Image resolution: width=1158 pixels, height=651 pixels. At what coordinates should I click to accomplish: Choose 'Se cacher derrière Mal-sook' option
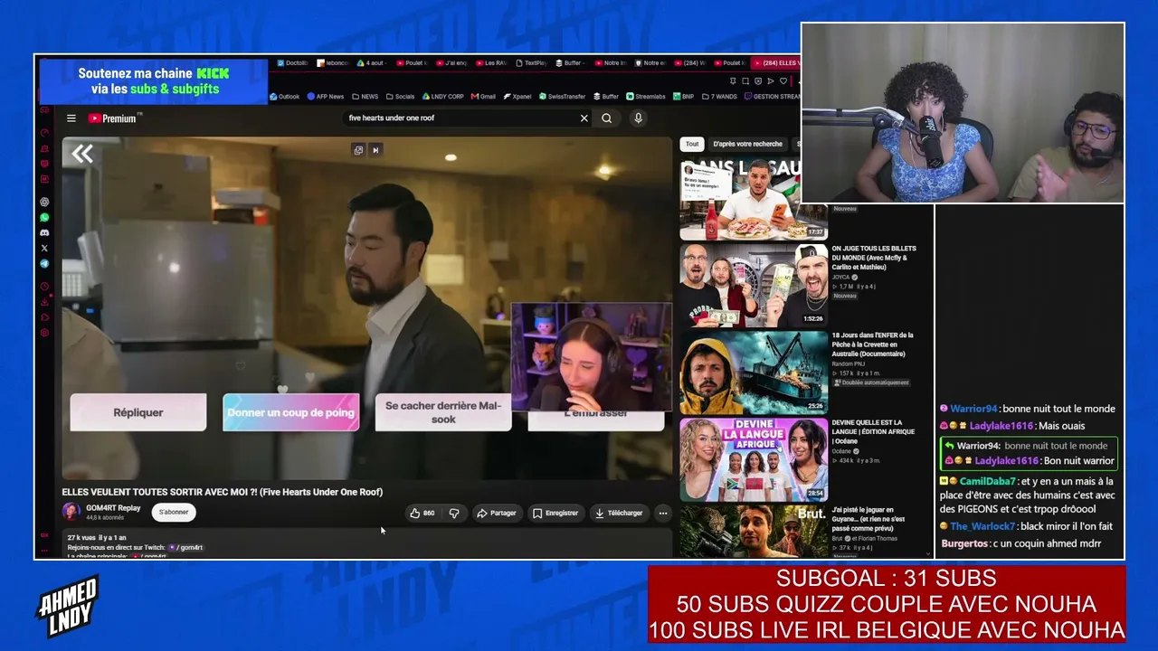tap(443, 412)
